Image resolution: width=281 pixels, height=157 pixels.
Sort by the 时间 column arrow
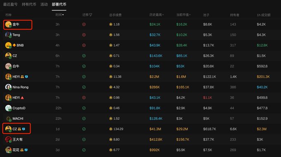coord(63,15)
